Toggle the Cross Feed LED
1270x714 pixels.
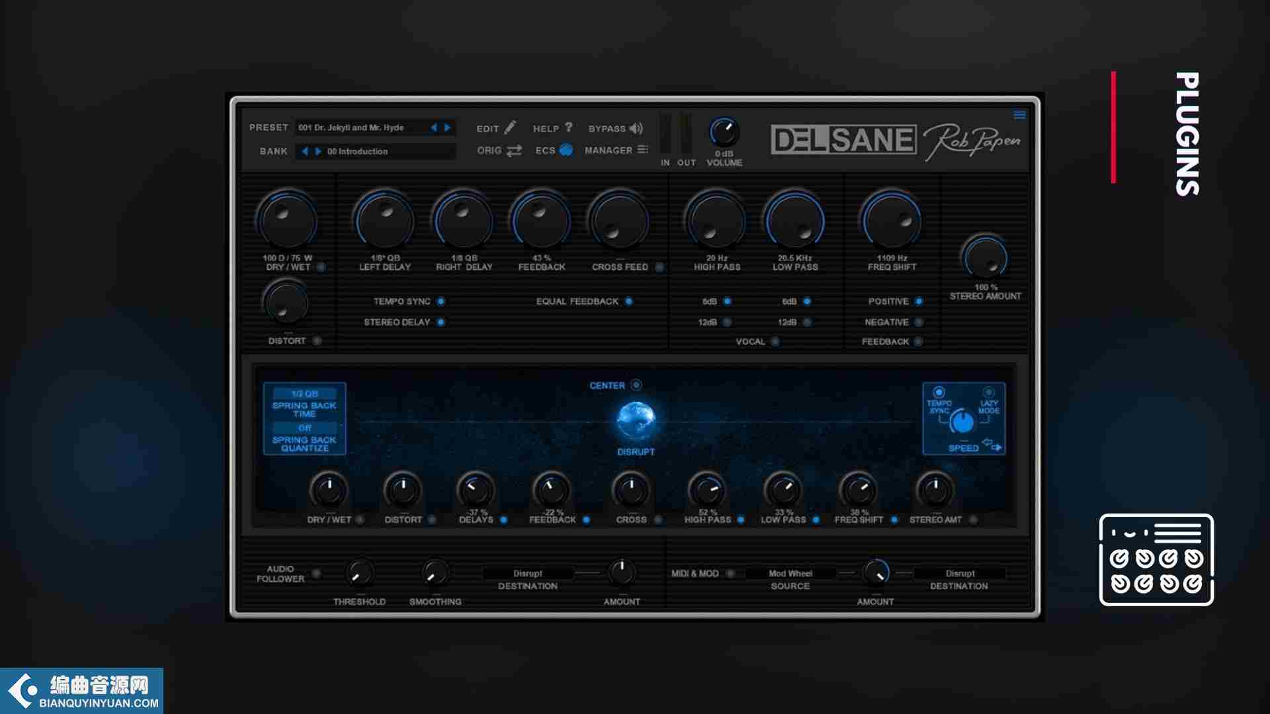659,267
